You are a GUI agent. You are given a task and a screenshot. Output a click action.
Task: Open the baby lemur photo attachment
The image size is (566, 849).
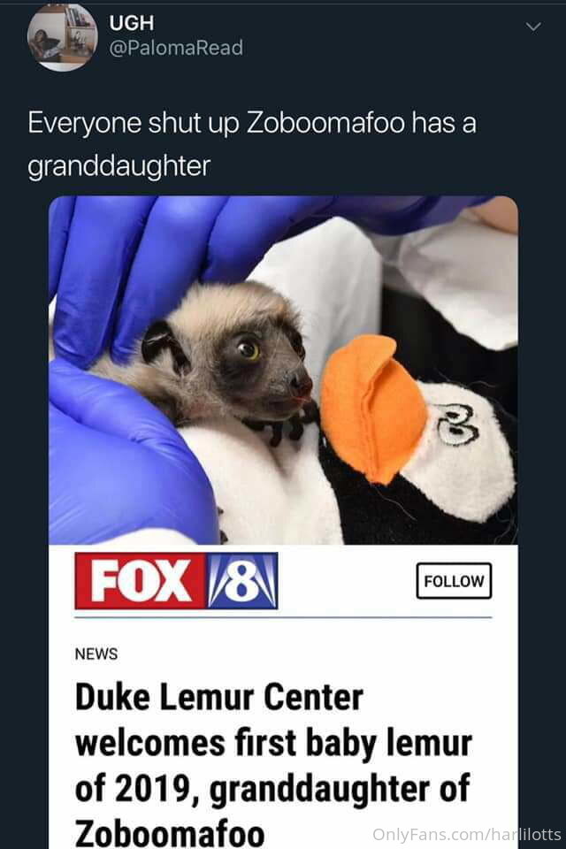pyautogui.click(x=283, y=371)
